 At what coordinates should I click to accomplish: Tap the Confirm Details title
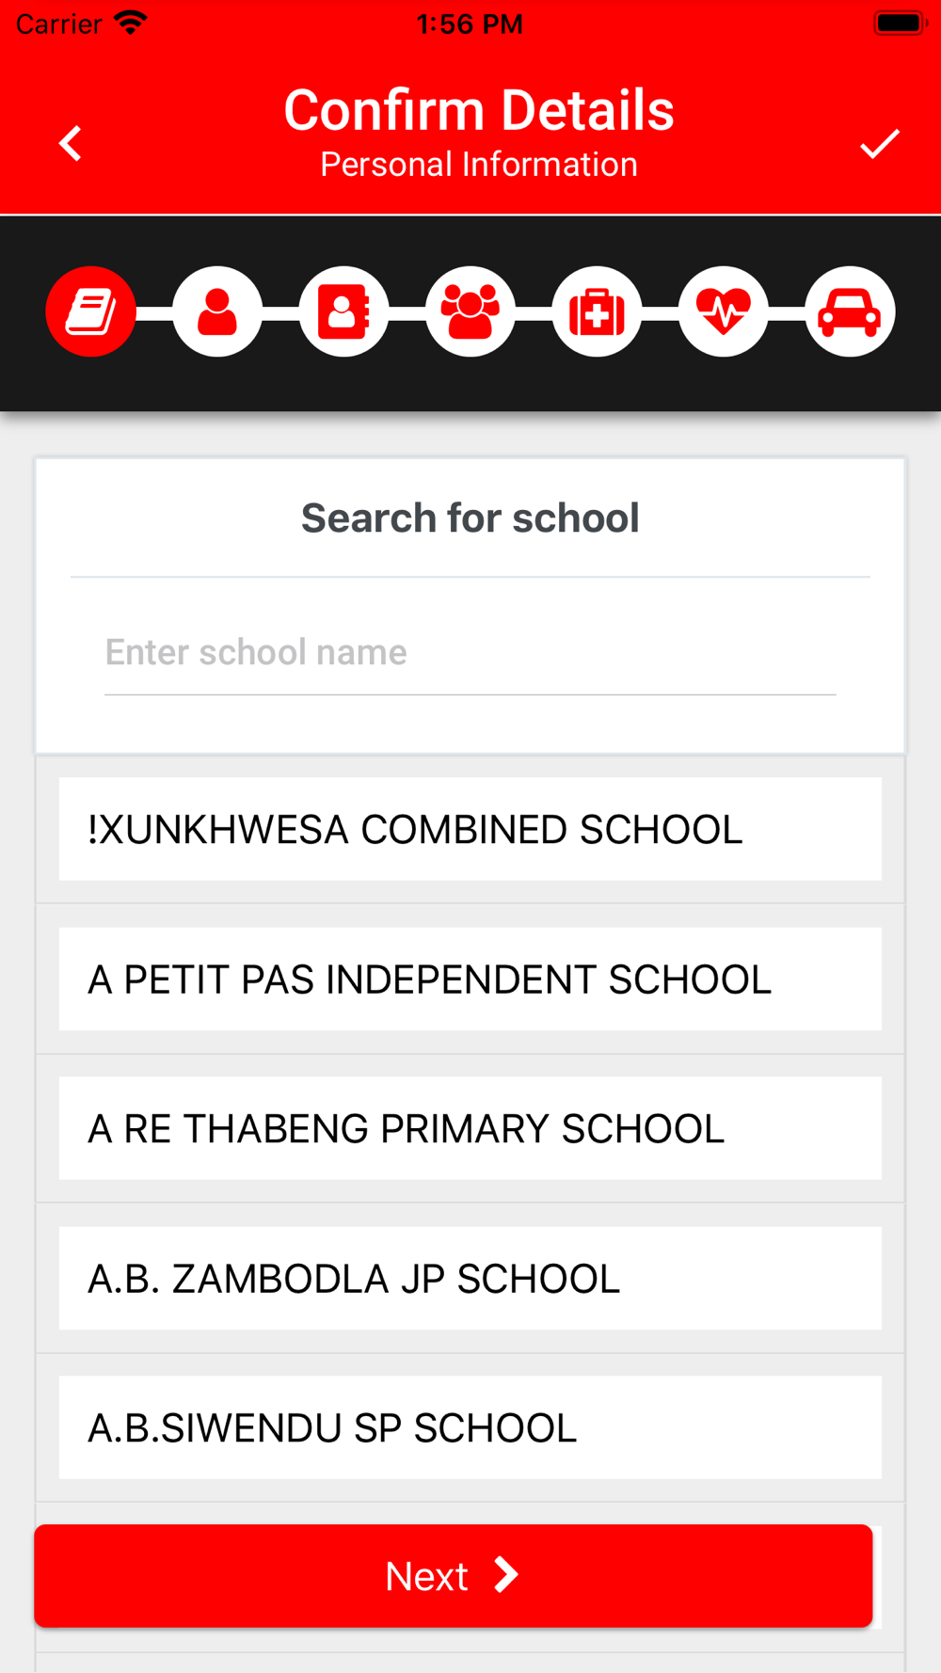point(478,110)
